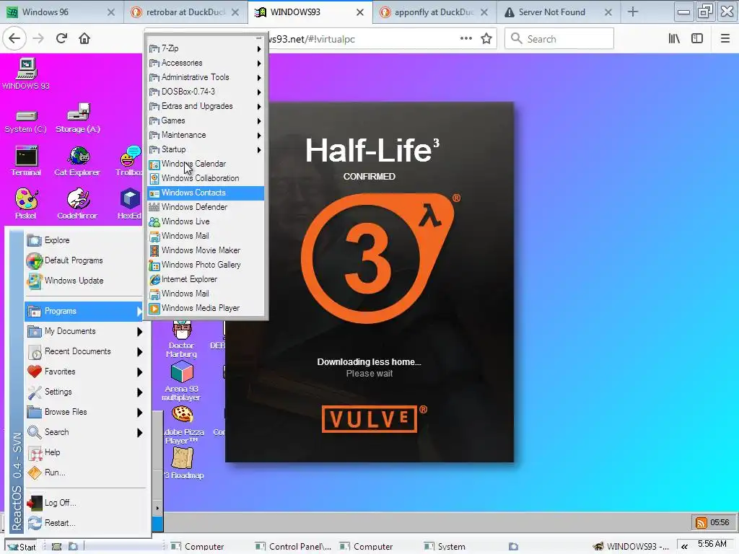Open the CodeMirror desktop icon
739x554 pixels.
77,203
